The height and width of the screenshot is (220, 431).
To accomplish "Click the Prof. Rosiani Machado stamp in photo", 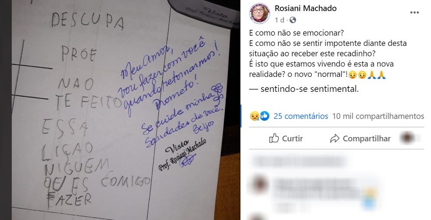I will [x=183, y=154].
